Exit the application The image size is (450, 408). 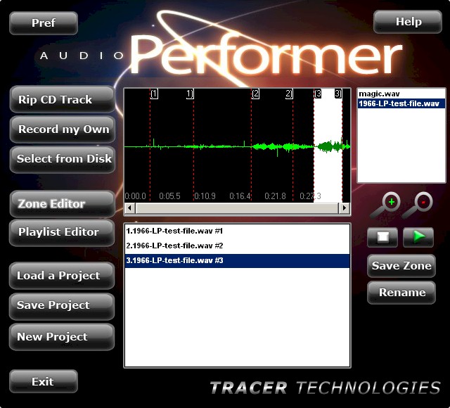point(44,381)
